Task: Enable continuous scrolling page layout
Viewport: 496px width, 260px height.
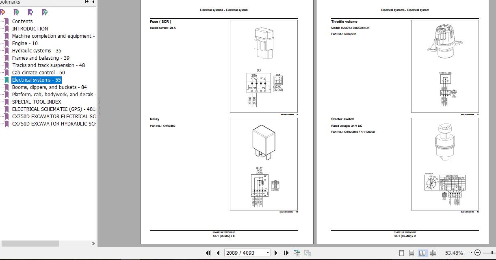Action: coord(412,253)
